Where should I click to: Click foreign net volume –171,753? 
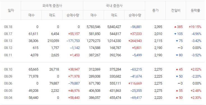click(x=73, y=41)
